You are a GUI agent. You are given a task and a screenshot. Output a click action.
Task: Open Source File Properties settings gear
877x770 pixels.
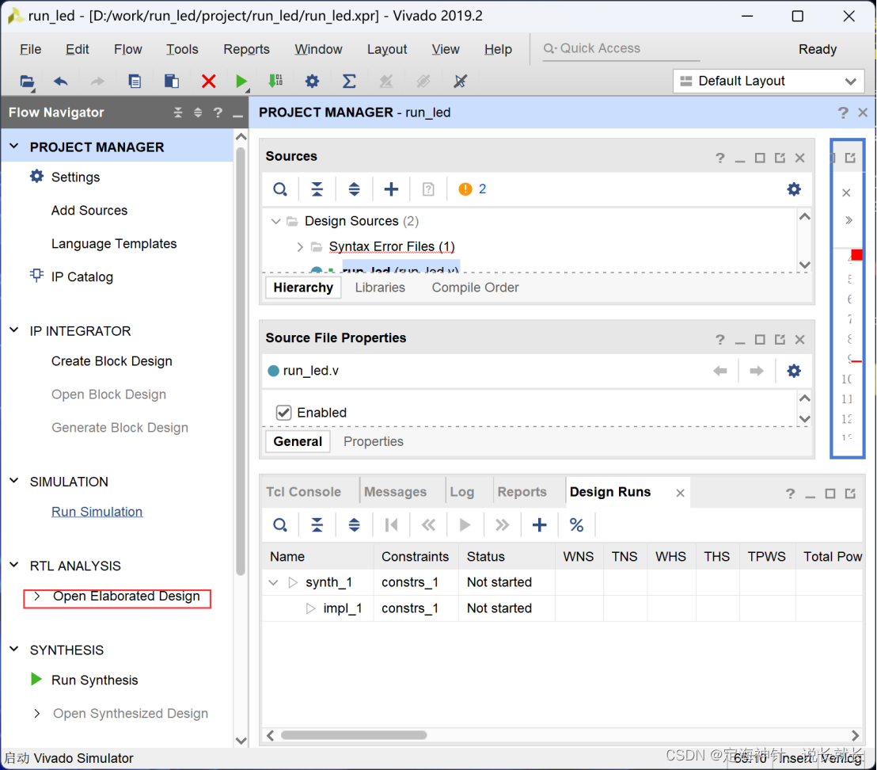pyautogui.click(x=794, y=371)
